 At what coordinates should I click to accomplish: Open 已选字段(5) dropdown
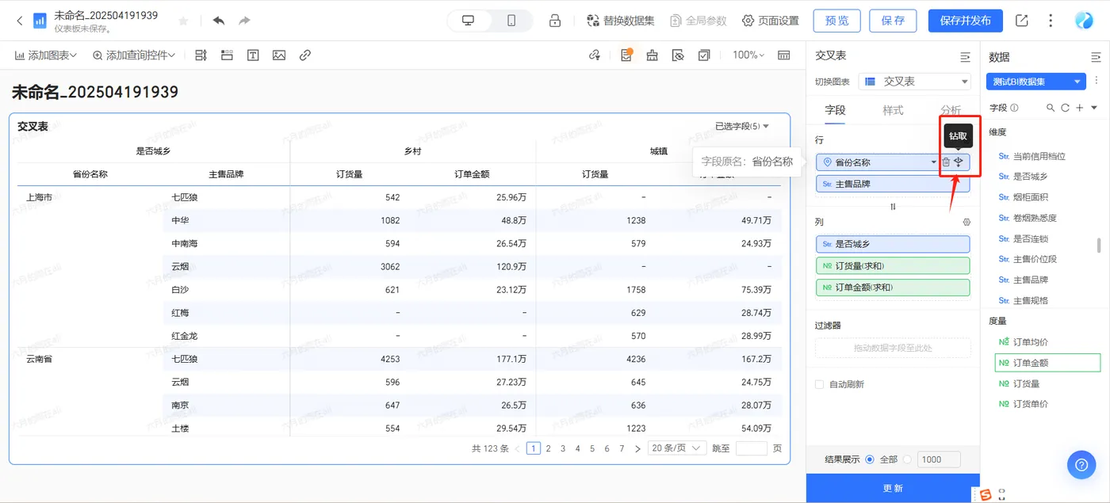click(742, 126)
